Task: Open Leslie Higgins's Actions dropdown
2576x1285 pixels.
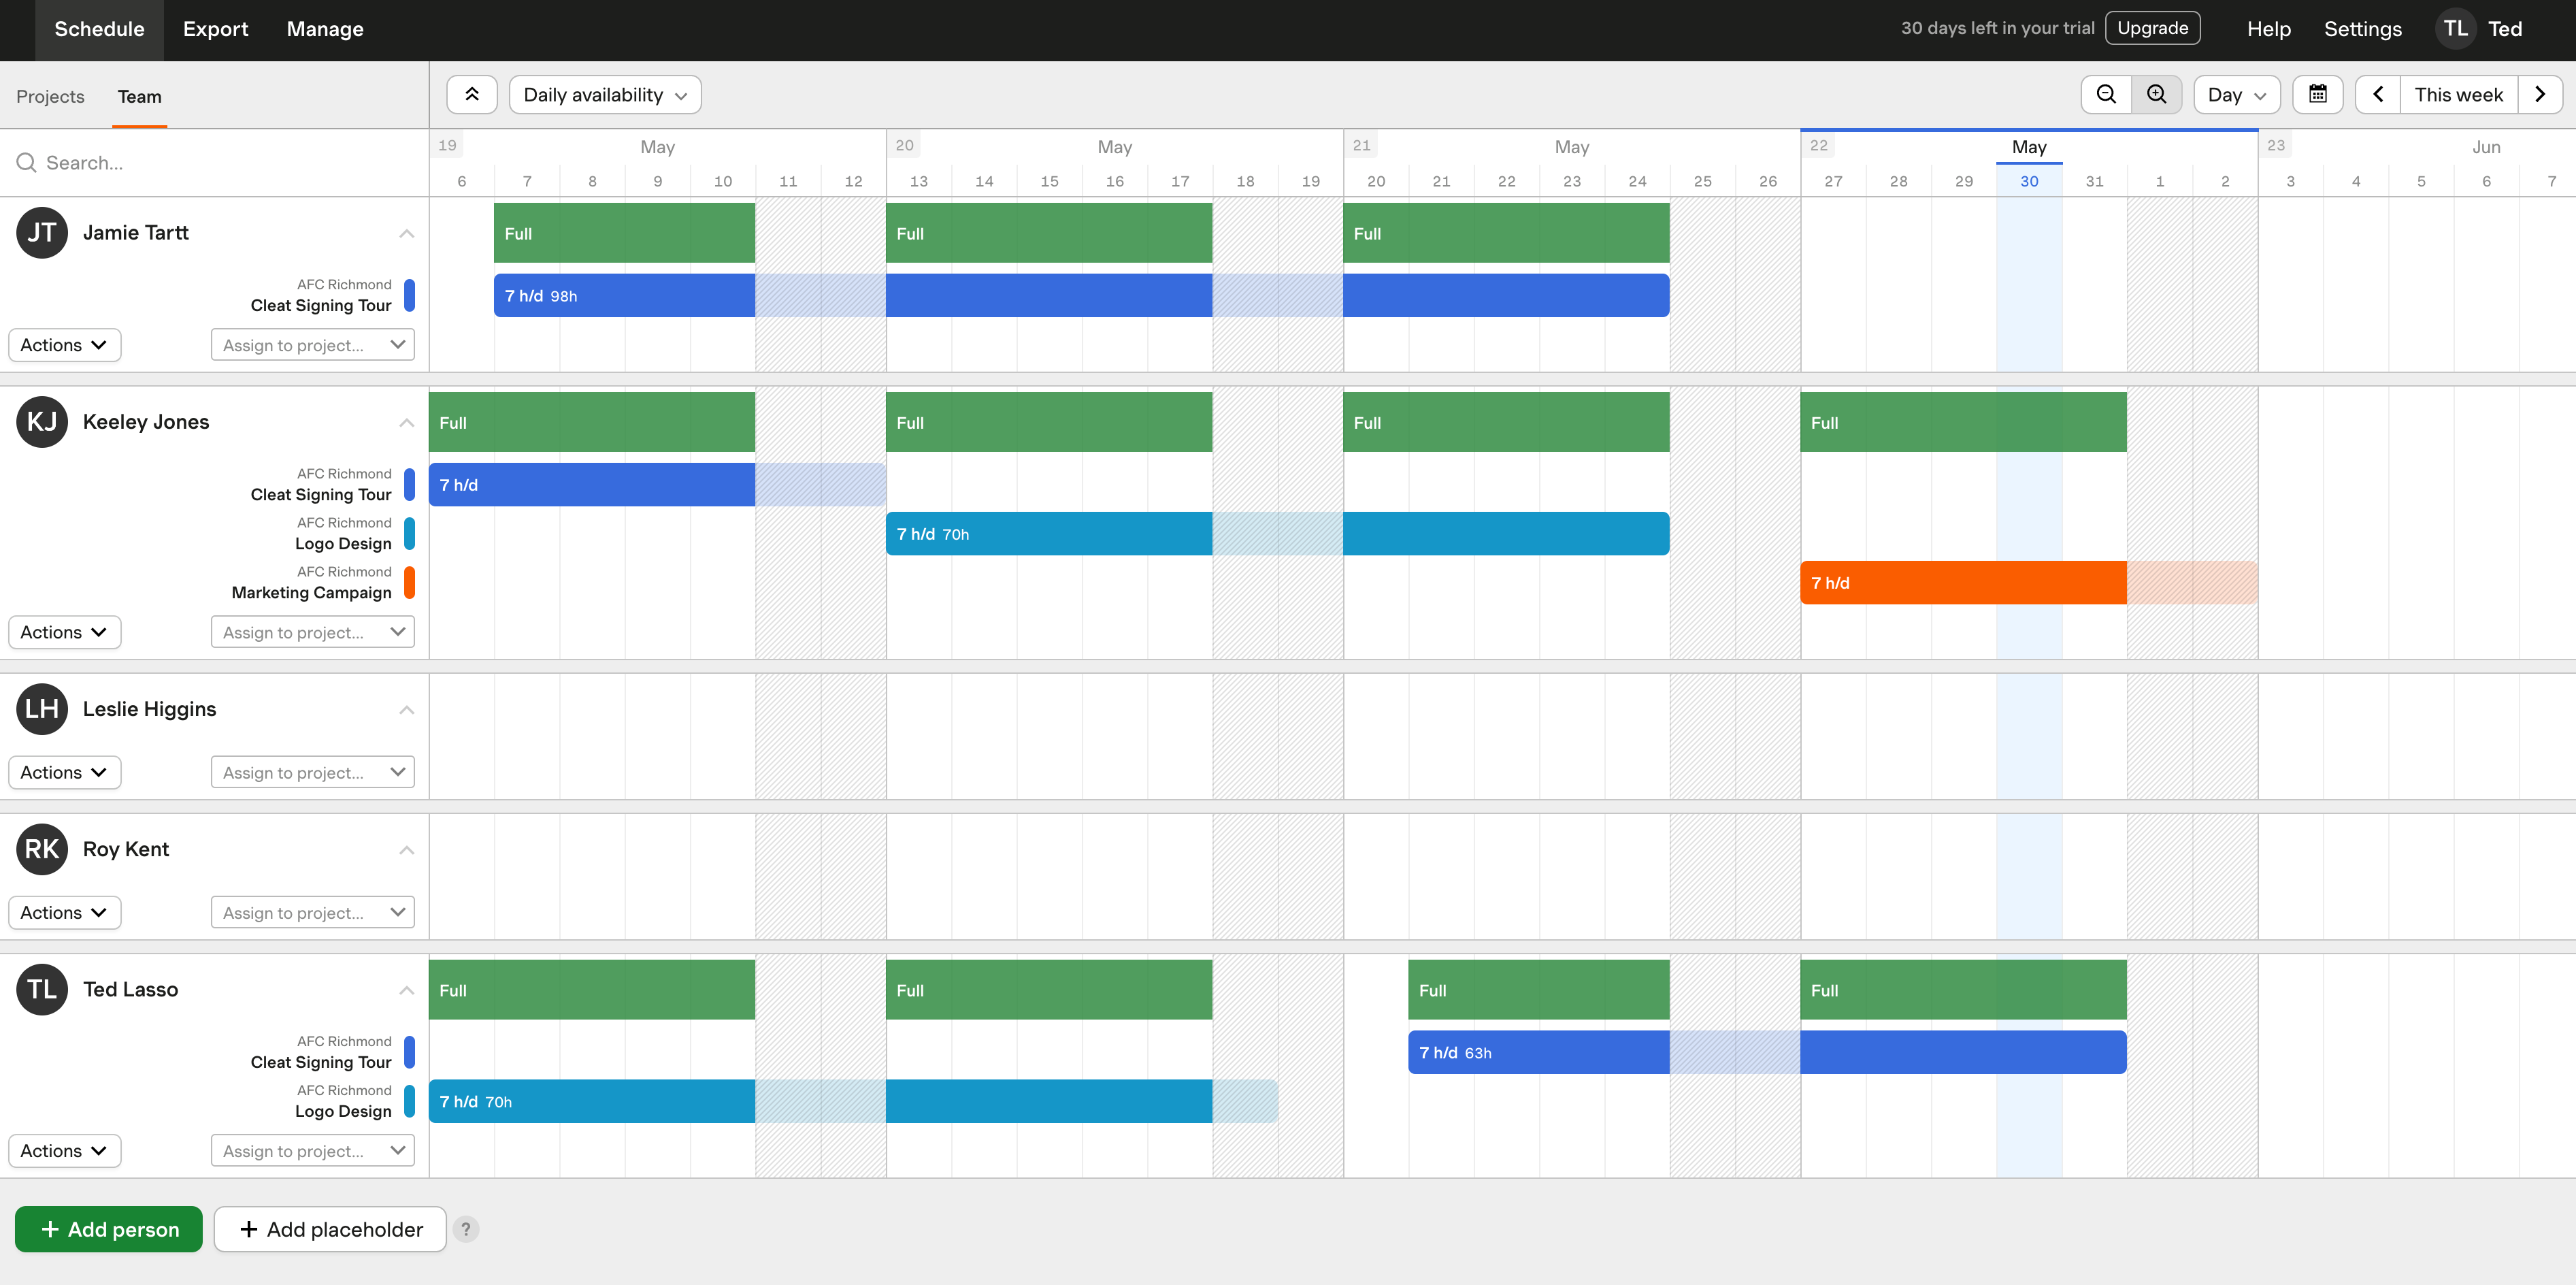Action: (64, 772)
